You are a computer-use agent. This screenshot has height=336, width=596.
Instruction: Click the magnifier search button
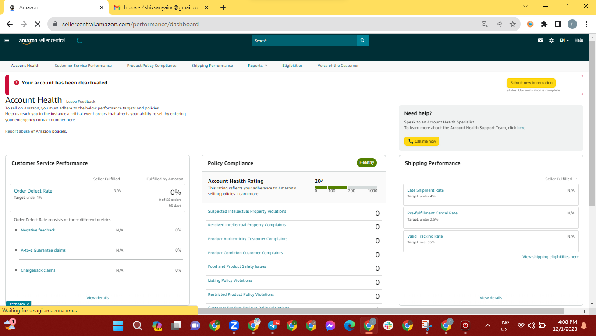click(x=362, y=41)
